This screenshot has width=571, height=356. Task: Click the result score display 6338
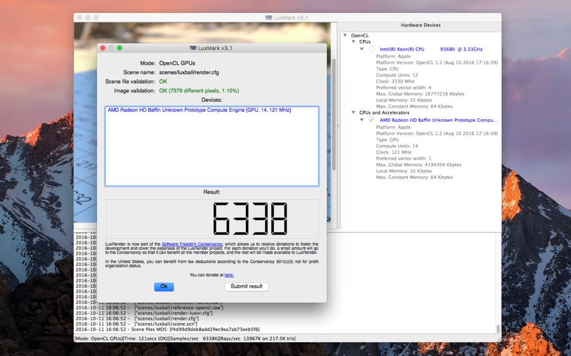pyautogui.click(x=250, y=219)
